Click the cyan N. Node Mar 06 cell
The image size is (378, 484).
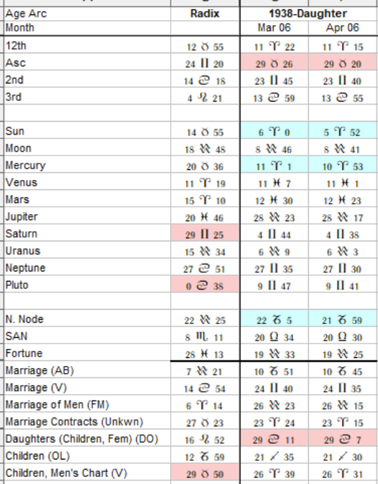(274, 318)
